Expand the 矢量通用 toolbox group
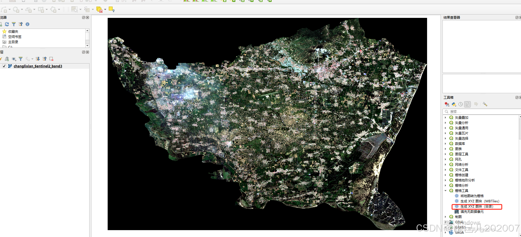This screenshot has width=521, height=237. pyautogui.click(x=445, y=128)
